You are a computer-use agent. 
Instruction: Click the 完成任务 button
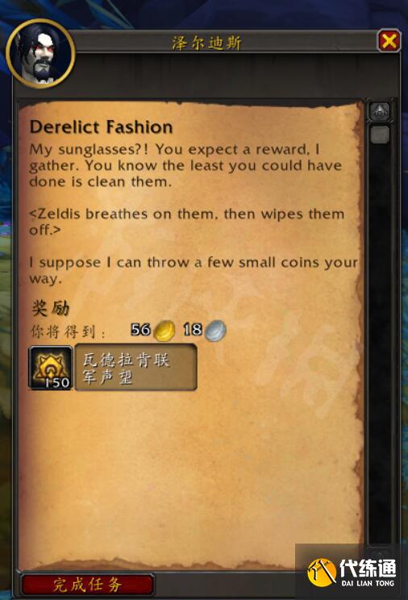87,585
